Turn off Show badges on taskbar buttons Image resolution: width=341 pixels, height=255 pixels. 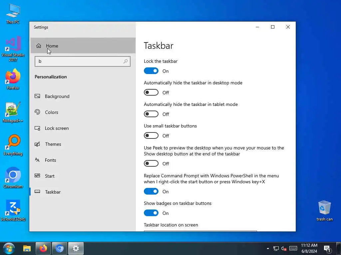pyautogui.click(x=151, y=213)
